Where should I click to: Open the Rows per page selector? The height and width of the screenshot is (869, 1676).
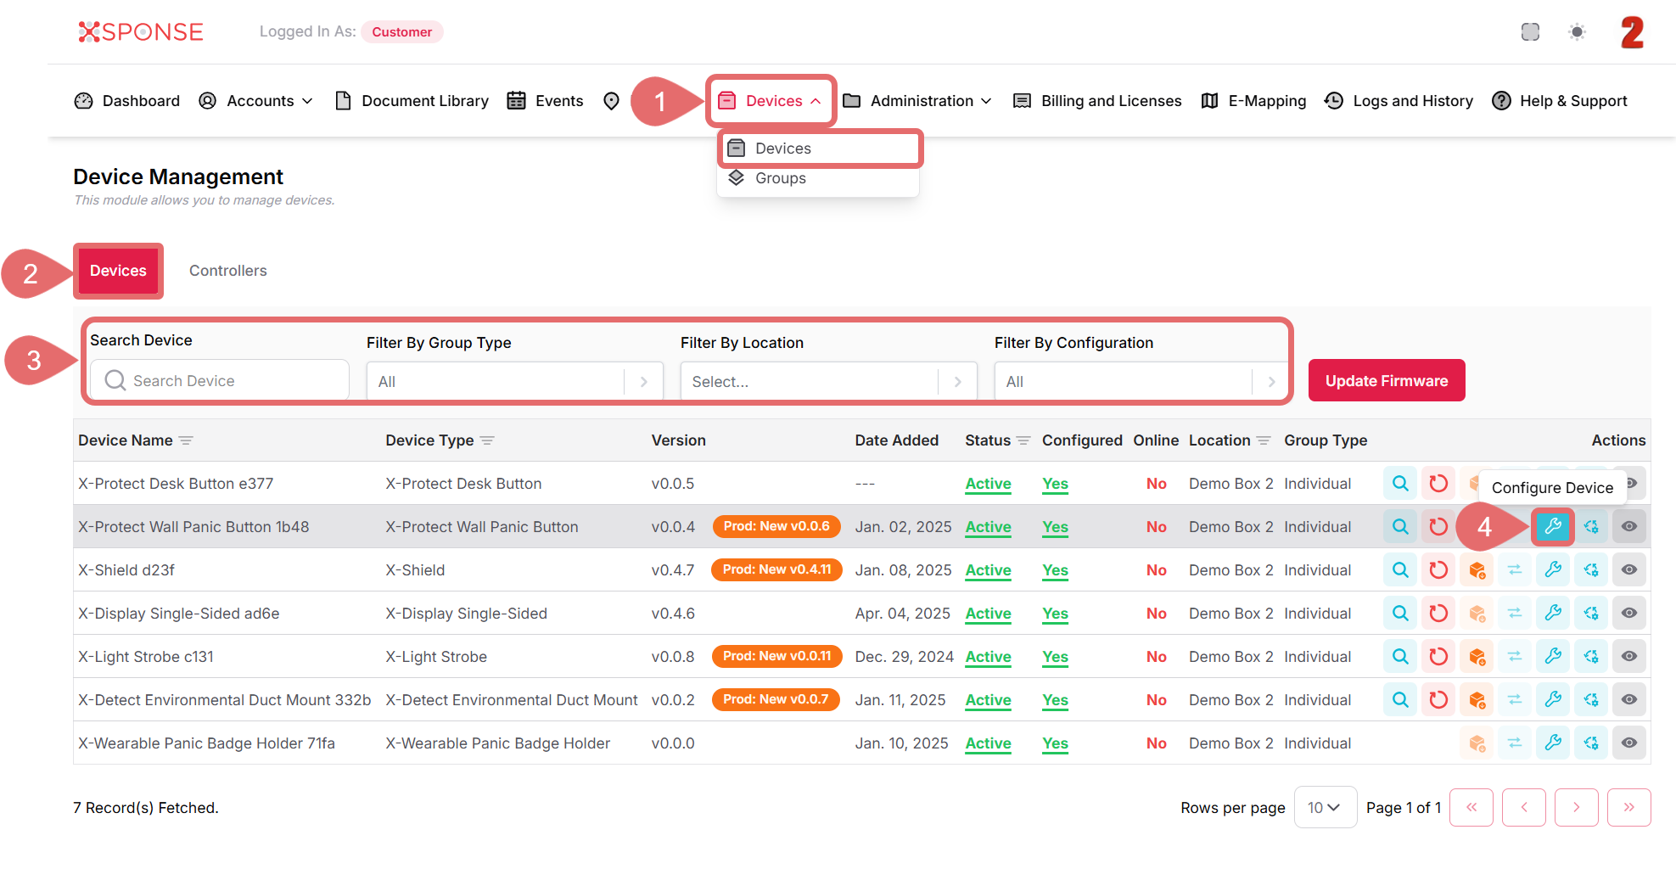1324,807
